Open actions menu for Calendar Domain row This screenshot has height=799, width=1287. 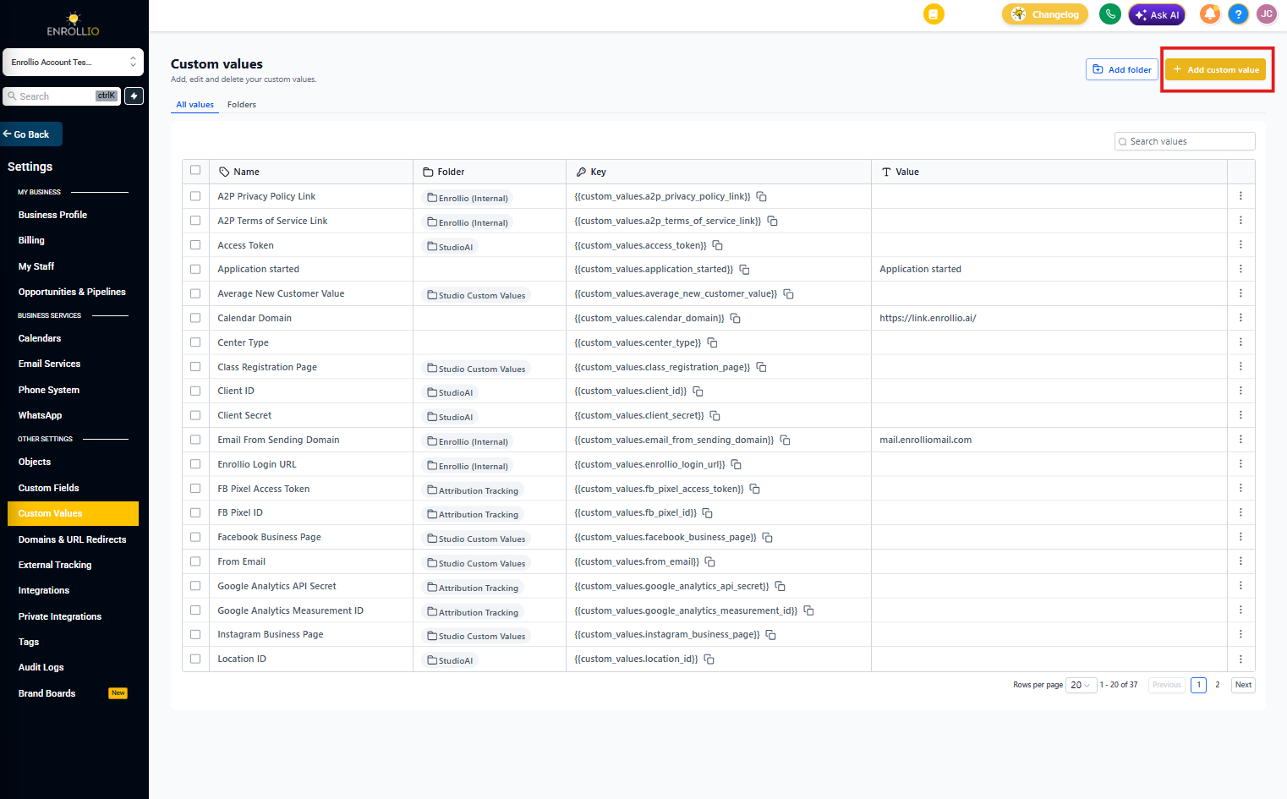1240,318
